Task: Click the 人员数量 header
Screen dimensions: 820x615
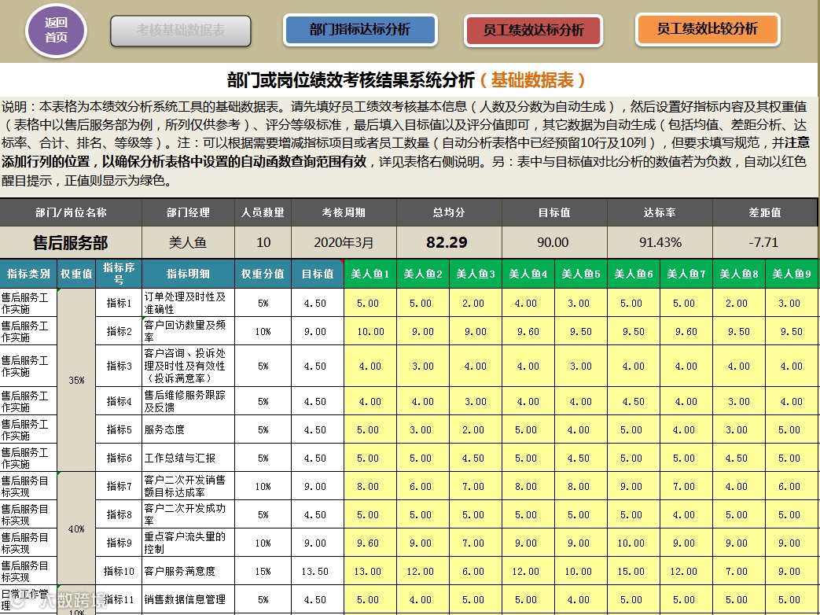Action: click(x=263, y=213)
